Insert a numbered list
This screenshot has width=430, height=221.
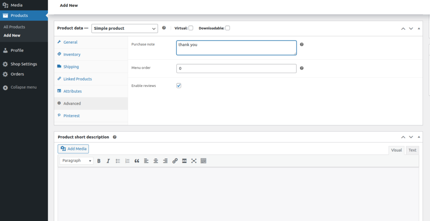click(127, 161)
